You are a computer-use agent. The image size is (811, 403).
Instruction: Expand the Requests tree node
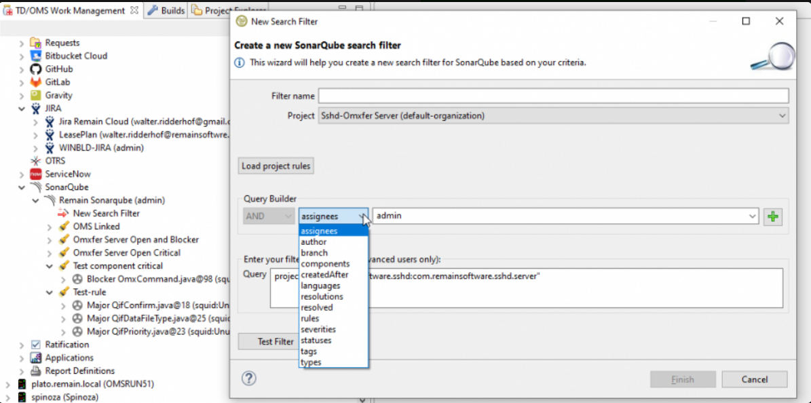(x=22, y=43)
